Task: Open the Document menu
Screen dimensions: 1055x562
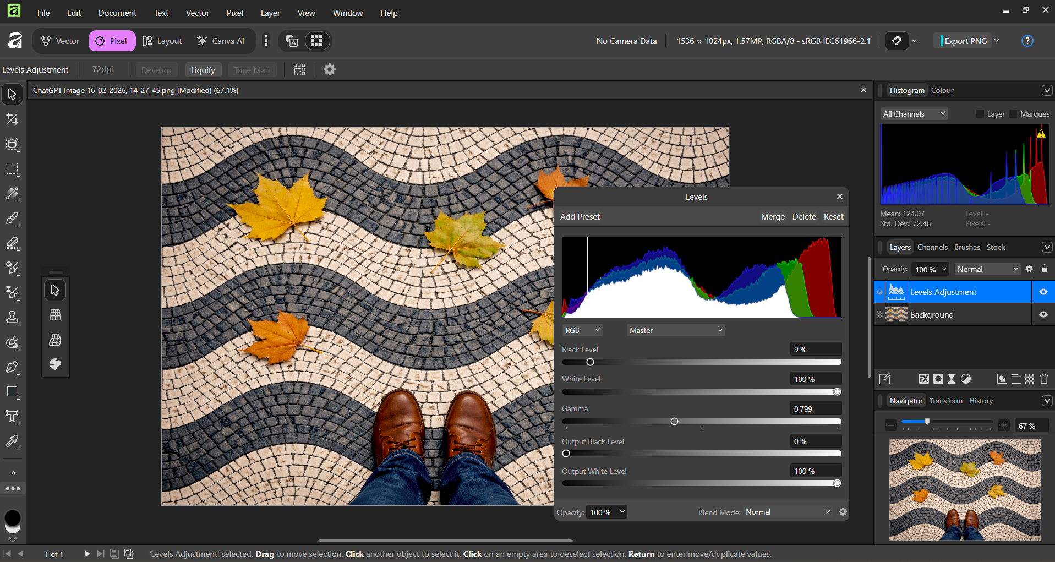Action: coord(117,13)
